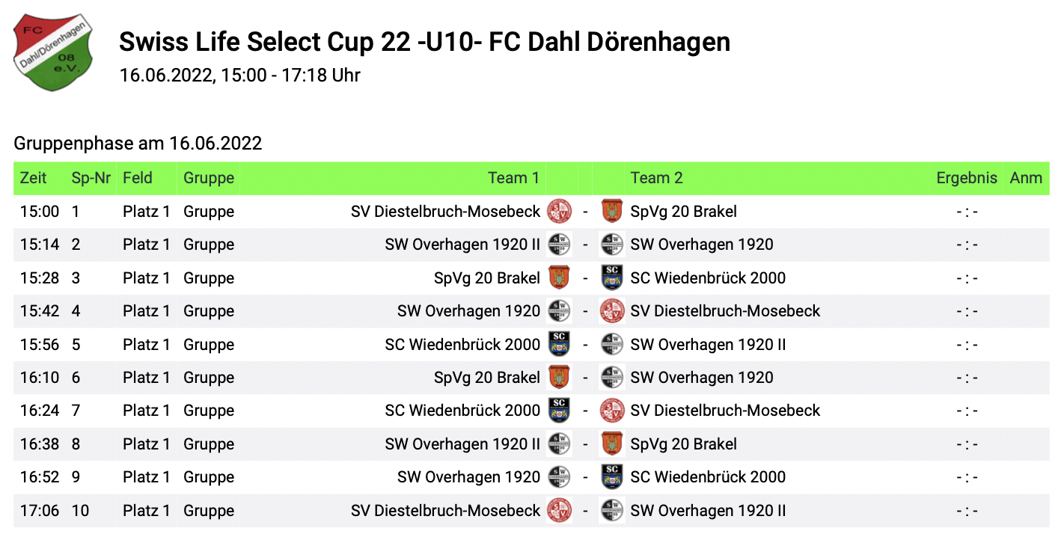Select SW Overhagen 1920 II name in match 10
Screen dimensions: 1064x540
(708, 511)
